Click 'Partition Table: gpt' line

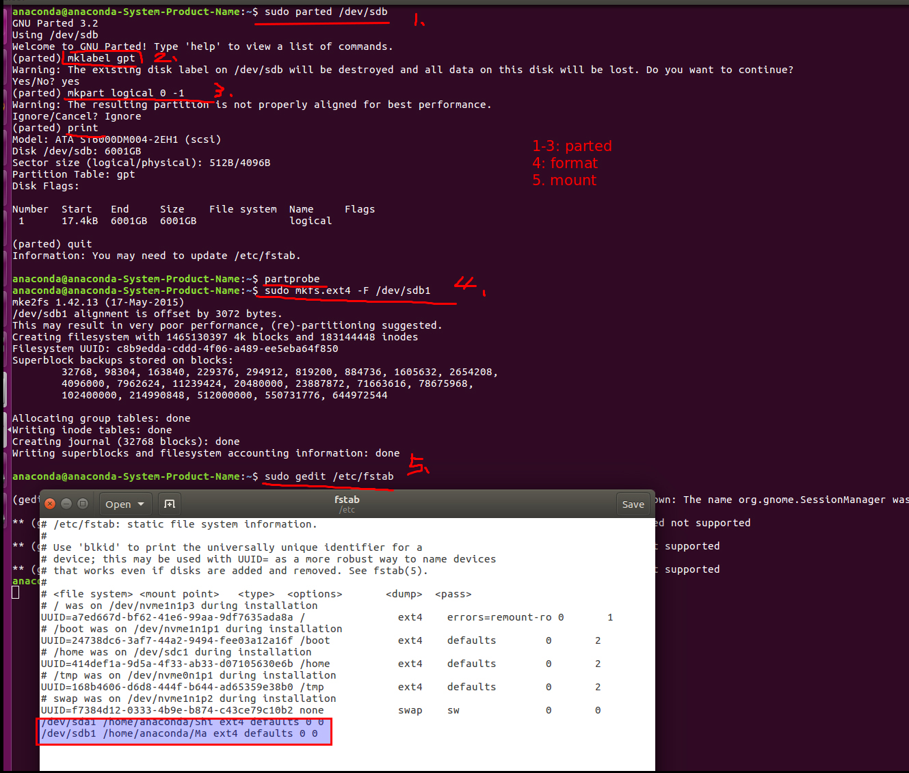point(73,174)
